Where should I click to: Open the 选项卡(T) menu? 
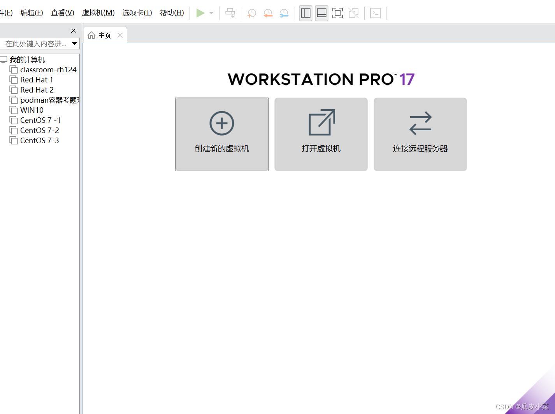(137, 13)
